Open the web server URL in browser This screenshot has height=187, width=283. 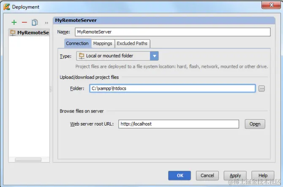coord(255,124)
